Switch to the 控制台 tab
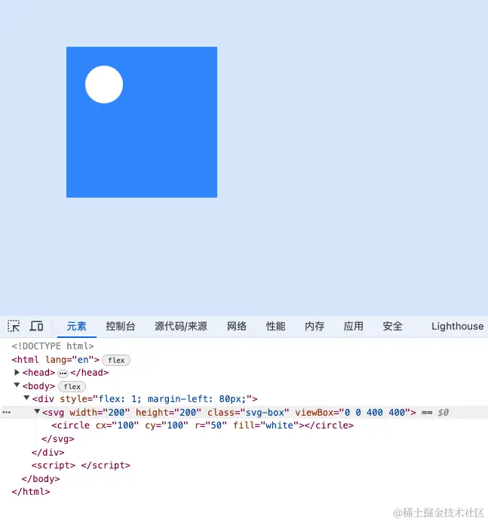Screen dimensions: 488x522 [x=121, y=326]
